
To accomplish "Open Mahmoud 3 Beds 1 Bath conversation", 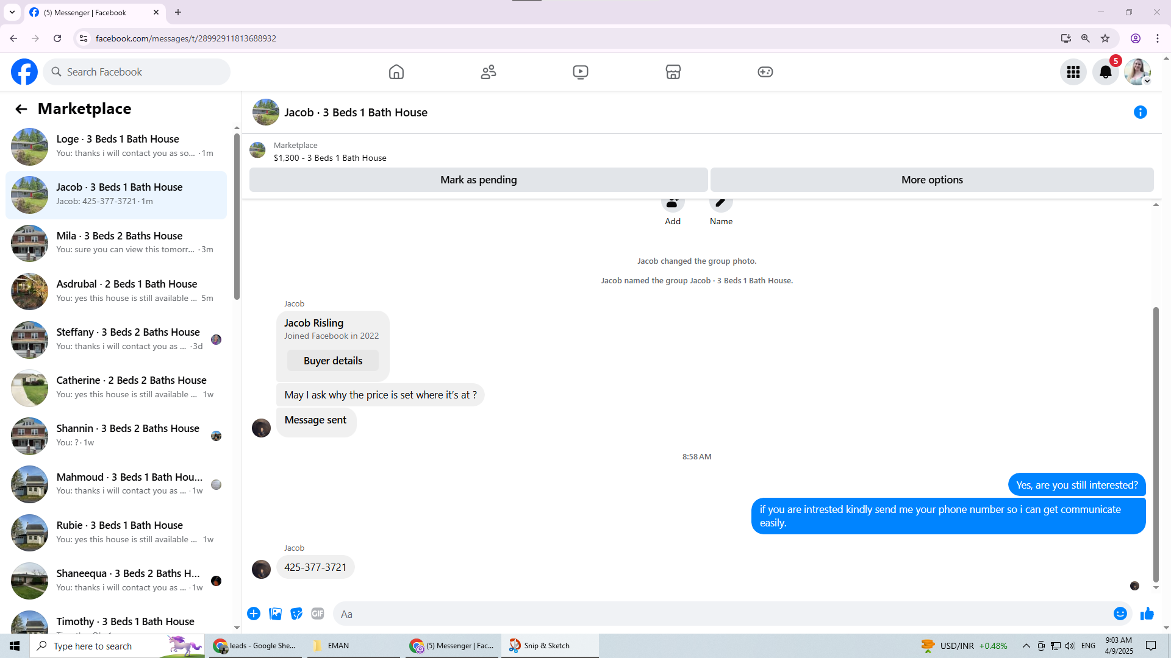I will coord(116,484).
